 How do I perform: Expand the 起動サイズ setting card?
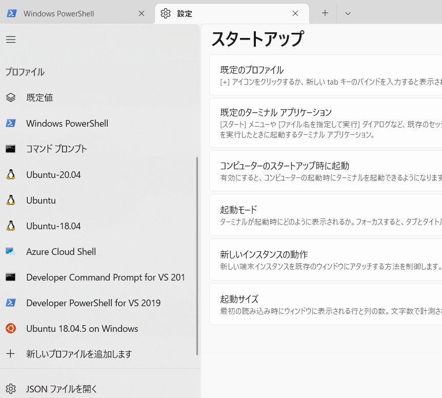[326, 304]
